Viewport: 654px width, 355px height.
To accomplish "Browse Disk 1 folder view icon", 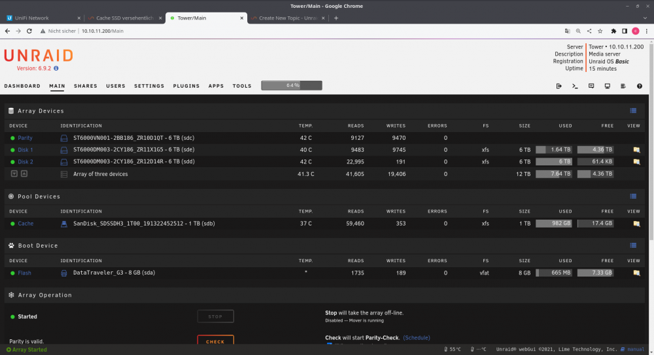I will pos(636,150).
